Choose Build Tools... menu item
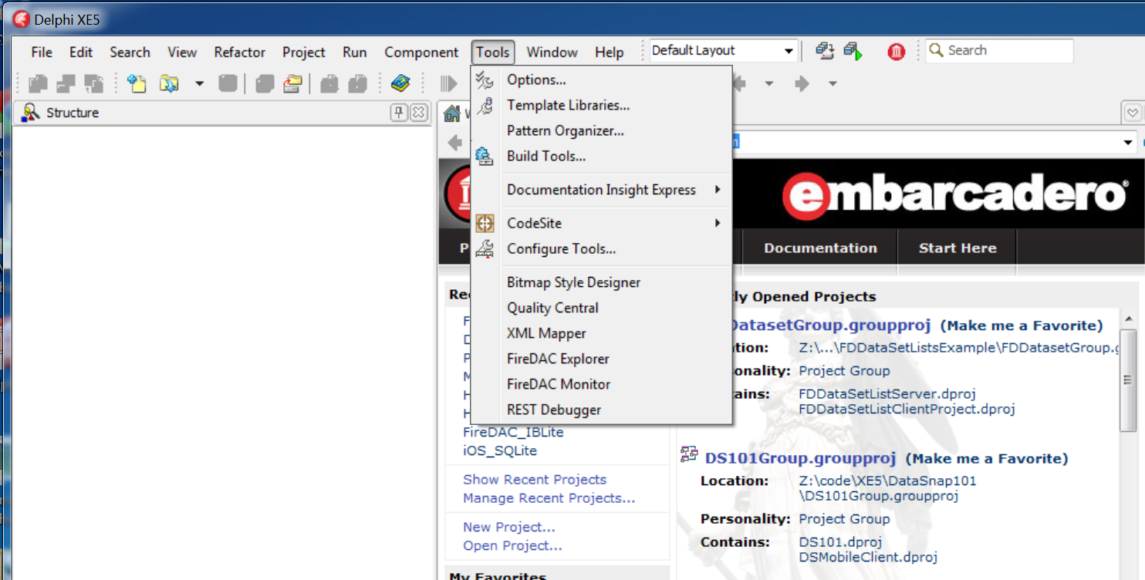 pyautogui.click(x=601, y=157)
